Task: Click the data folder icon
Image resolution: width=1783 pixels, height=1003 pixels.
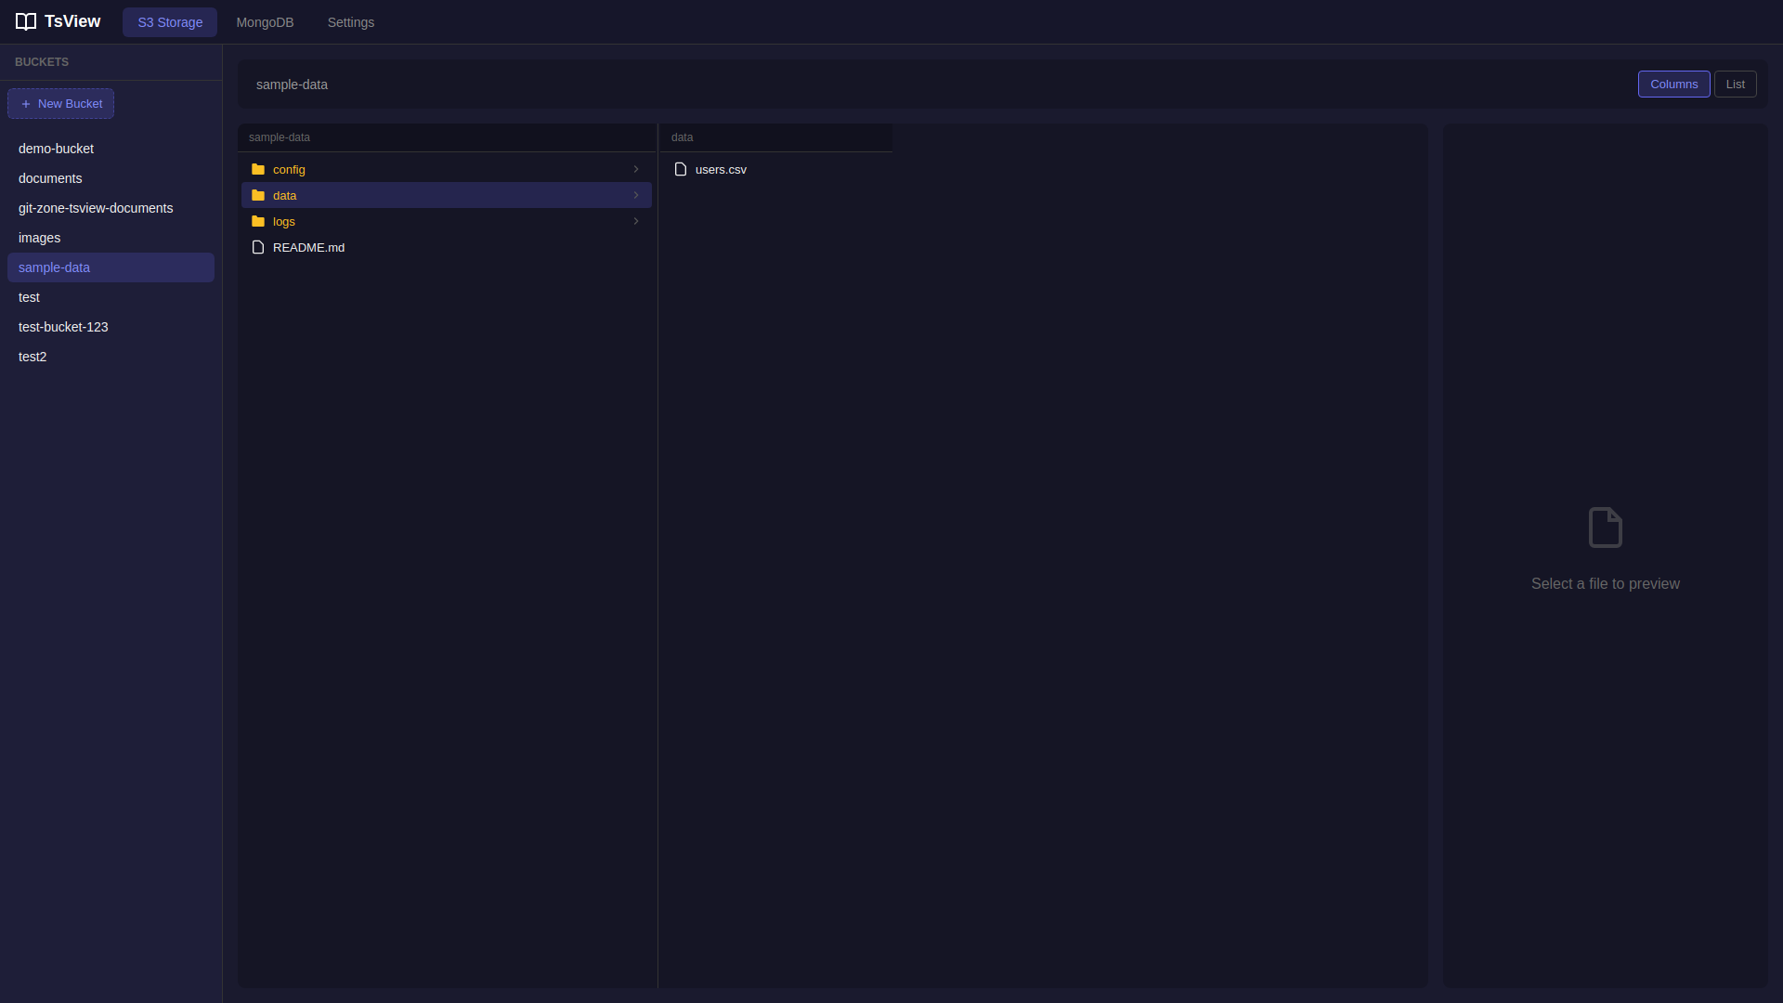Action: [258, 195]
